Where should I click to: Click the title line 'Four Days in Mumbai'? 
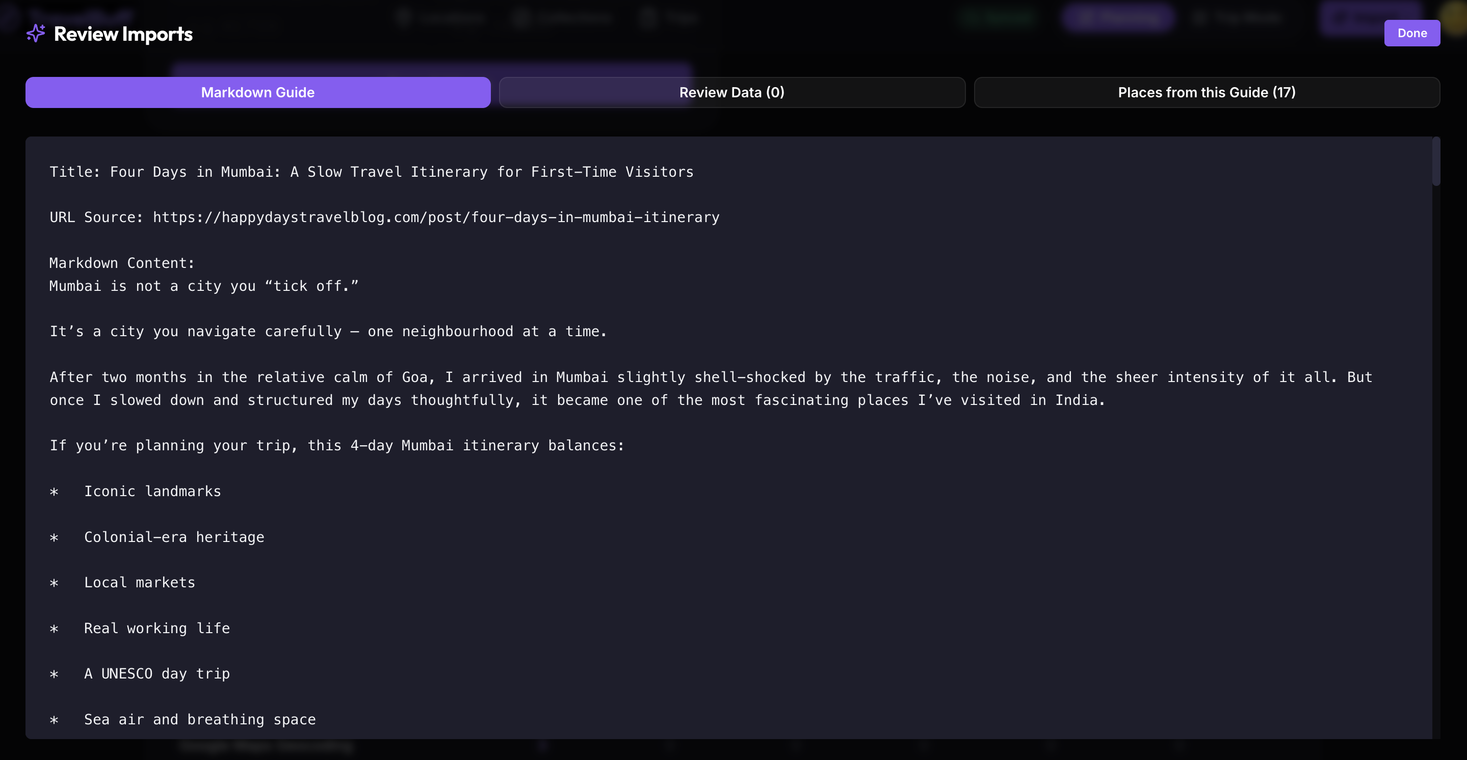(371, 172)
